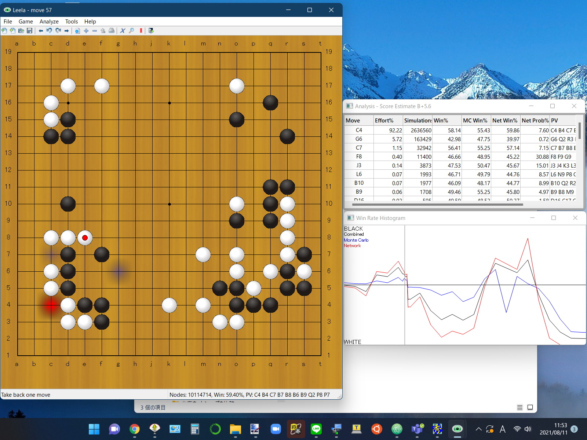Click the New Game toolbar icon
The image size is (587, 440).
pos(4,31)
